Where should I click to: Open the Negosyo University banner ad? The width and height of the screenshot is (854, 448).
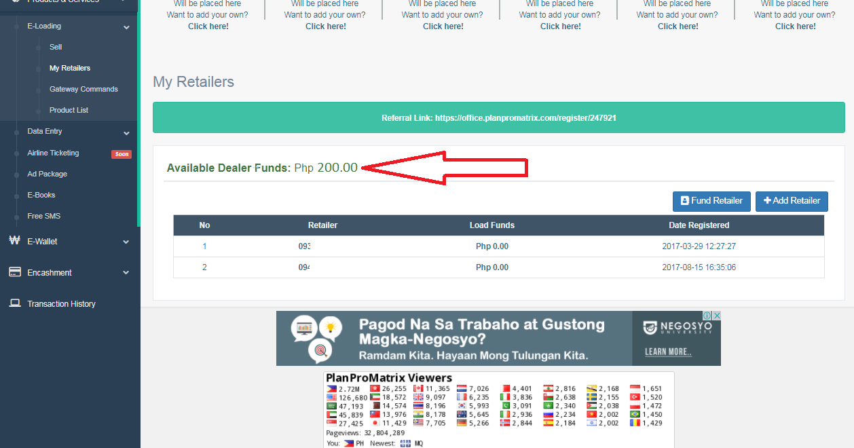pyautogui.click(x=498, y=339)
